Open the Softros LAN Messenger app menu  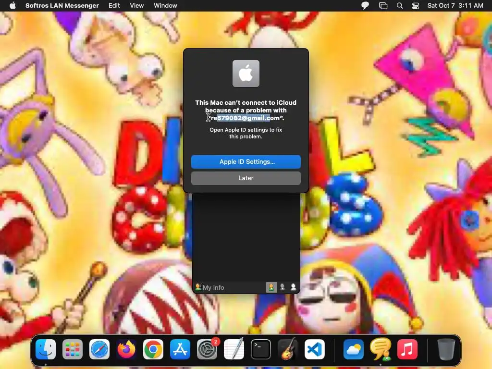click(x=62, y=5)
